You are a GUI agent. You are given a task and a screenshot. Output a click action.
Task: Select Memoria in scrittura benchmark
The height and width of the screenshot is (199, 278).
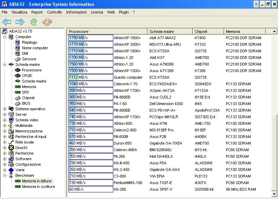[x=38, y=187]
